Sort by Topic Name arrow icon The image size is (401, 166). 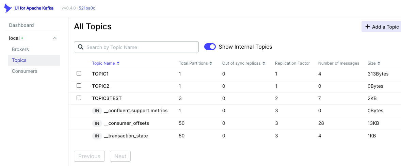118,63
